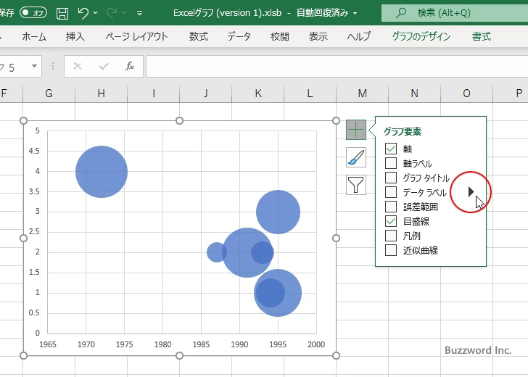Image resolution: width=528 pixels, height=377 pixels.
Task: Check the 軸ラベル checkbox
Action: (391, 163)
